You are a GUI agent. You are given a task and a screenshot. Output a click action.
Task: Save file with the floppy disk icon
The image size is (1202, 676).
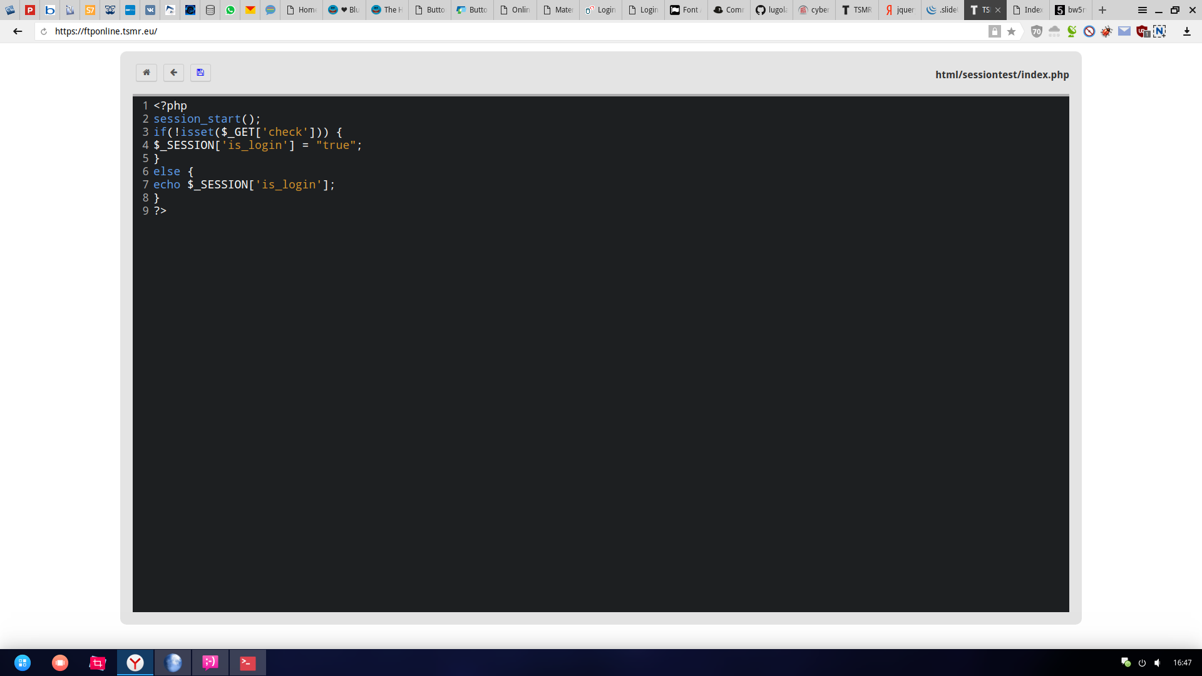pyautogui.click(x=200, y=73)
